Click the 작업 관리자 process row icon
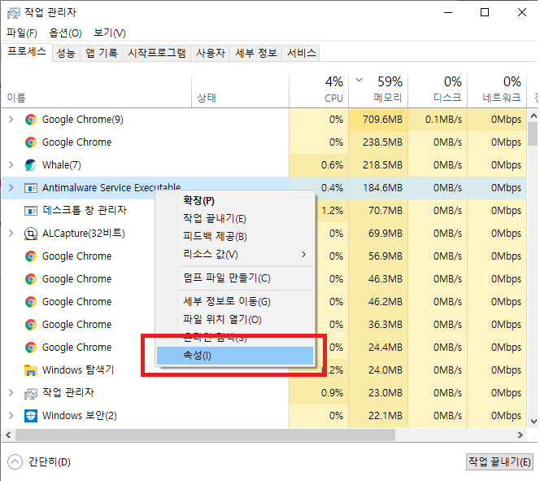540x481 pixels. [x=31, y=393]
